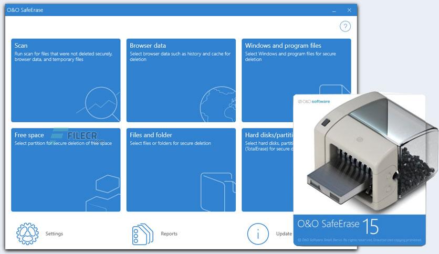Open help via the question mark icon
This screenshot has width=439, height=254.
pos(345,26)
